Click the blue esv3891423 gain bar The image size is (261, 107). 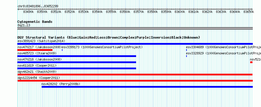point(135,44)
